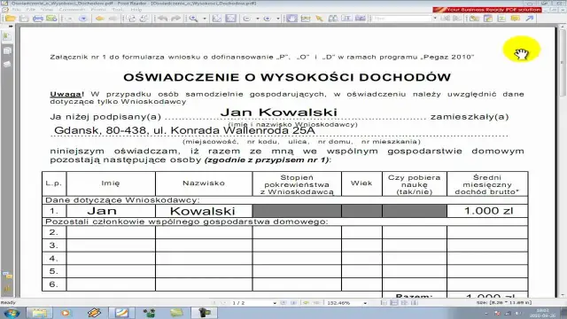Click the 'Imię' column header
This screenshot has width=567, height=319.
pos(111,183)
